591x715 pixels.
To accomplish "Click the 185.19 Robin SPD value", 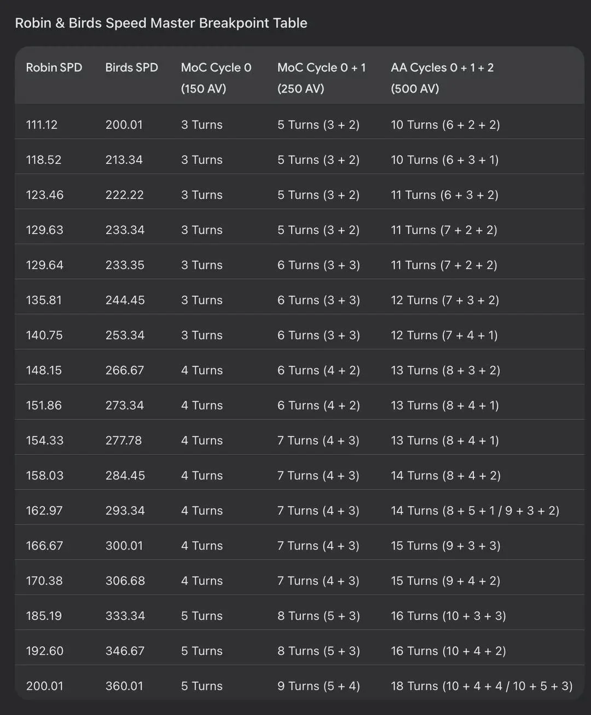I will 44,616.
